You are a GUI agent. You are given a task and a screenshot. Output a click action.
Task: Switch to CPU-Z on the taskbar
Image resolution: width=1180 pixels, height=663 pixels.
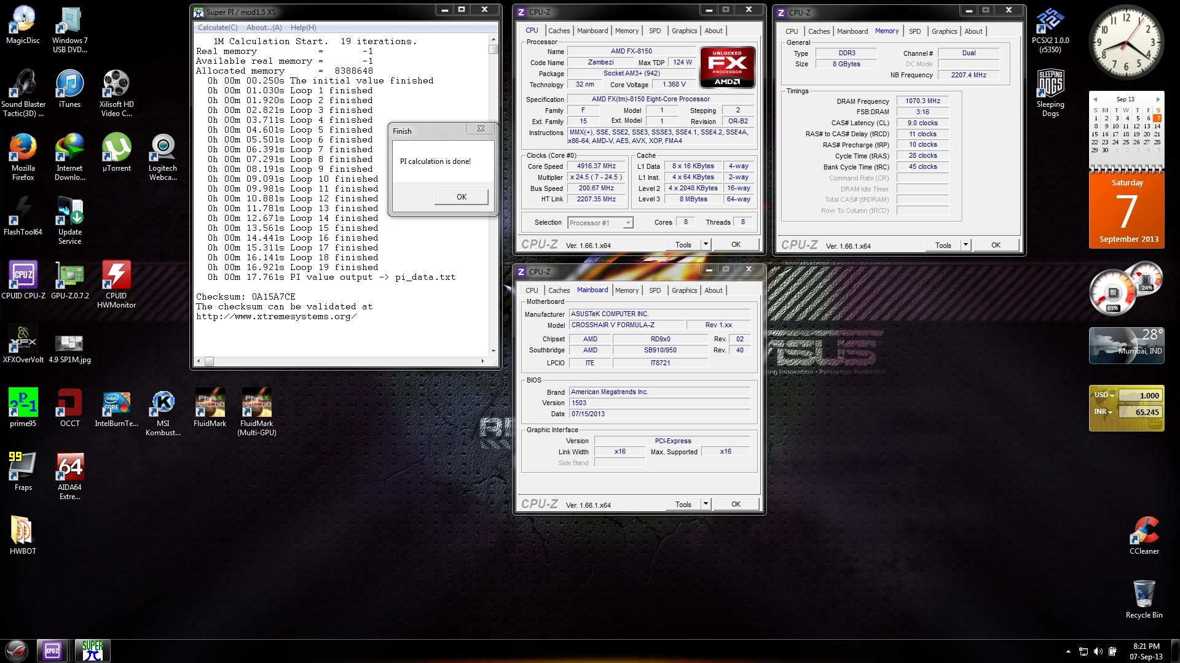52,651
